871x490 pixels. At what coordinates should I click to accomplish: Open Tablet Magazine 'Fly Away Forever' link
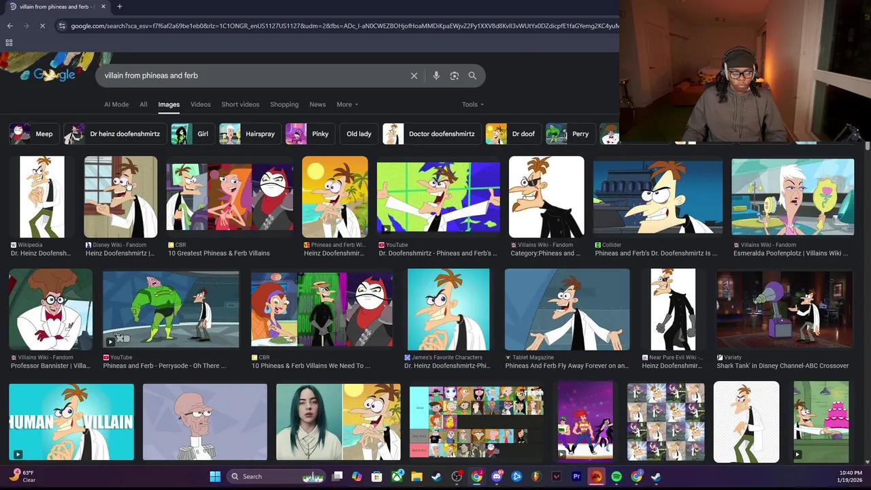pyautogui.click(x=567, y=365)
